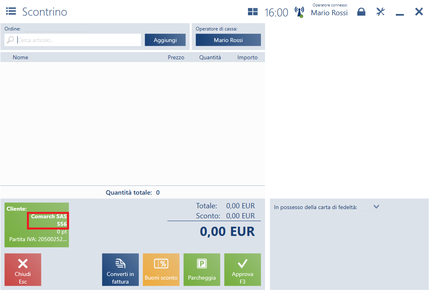
Task: Select the Mario Rossi cashier operator button
Action: (228, 40)
